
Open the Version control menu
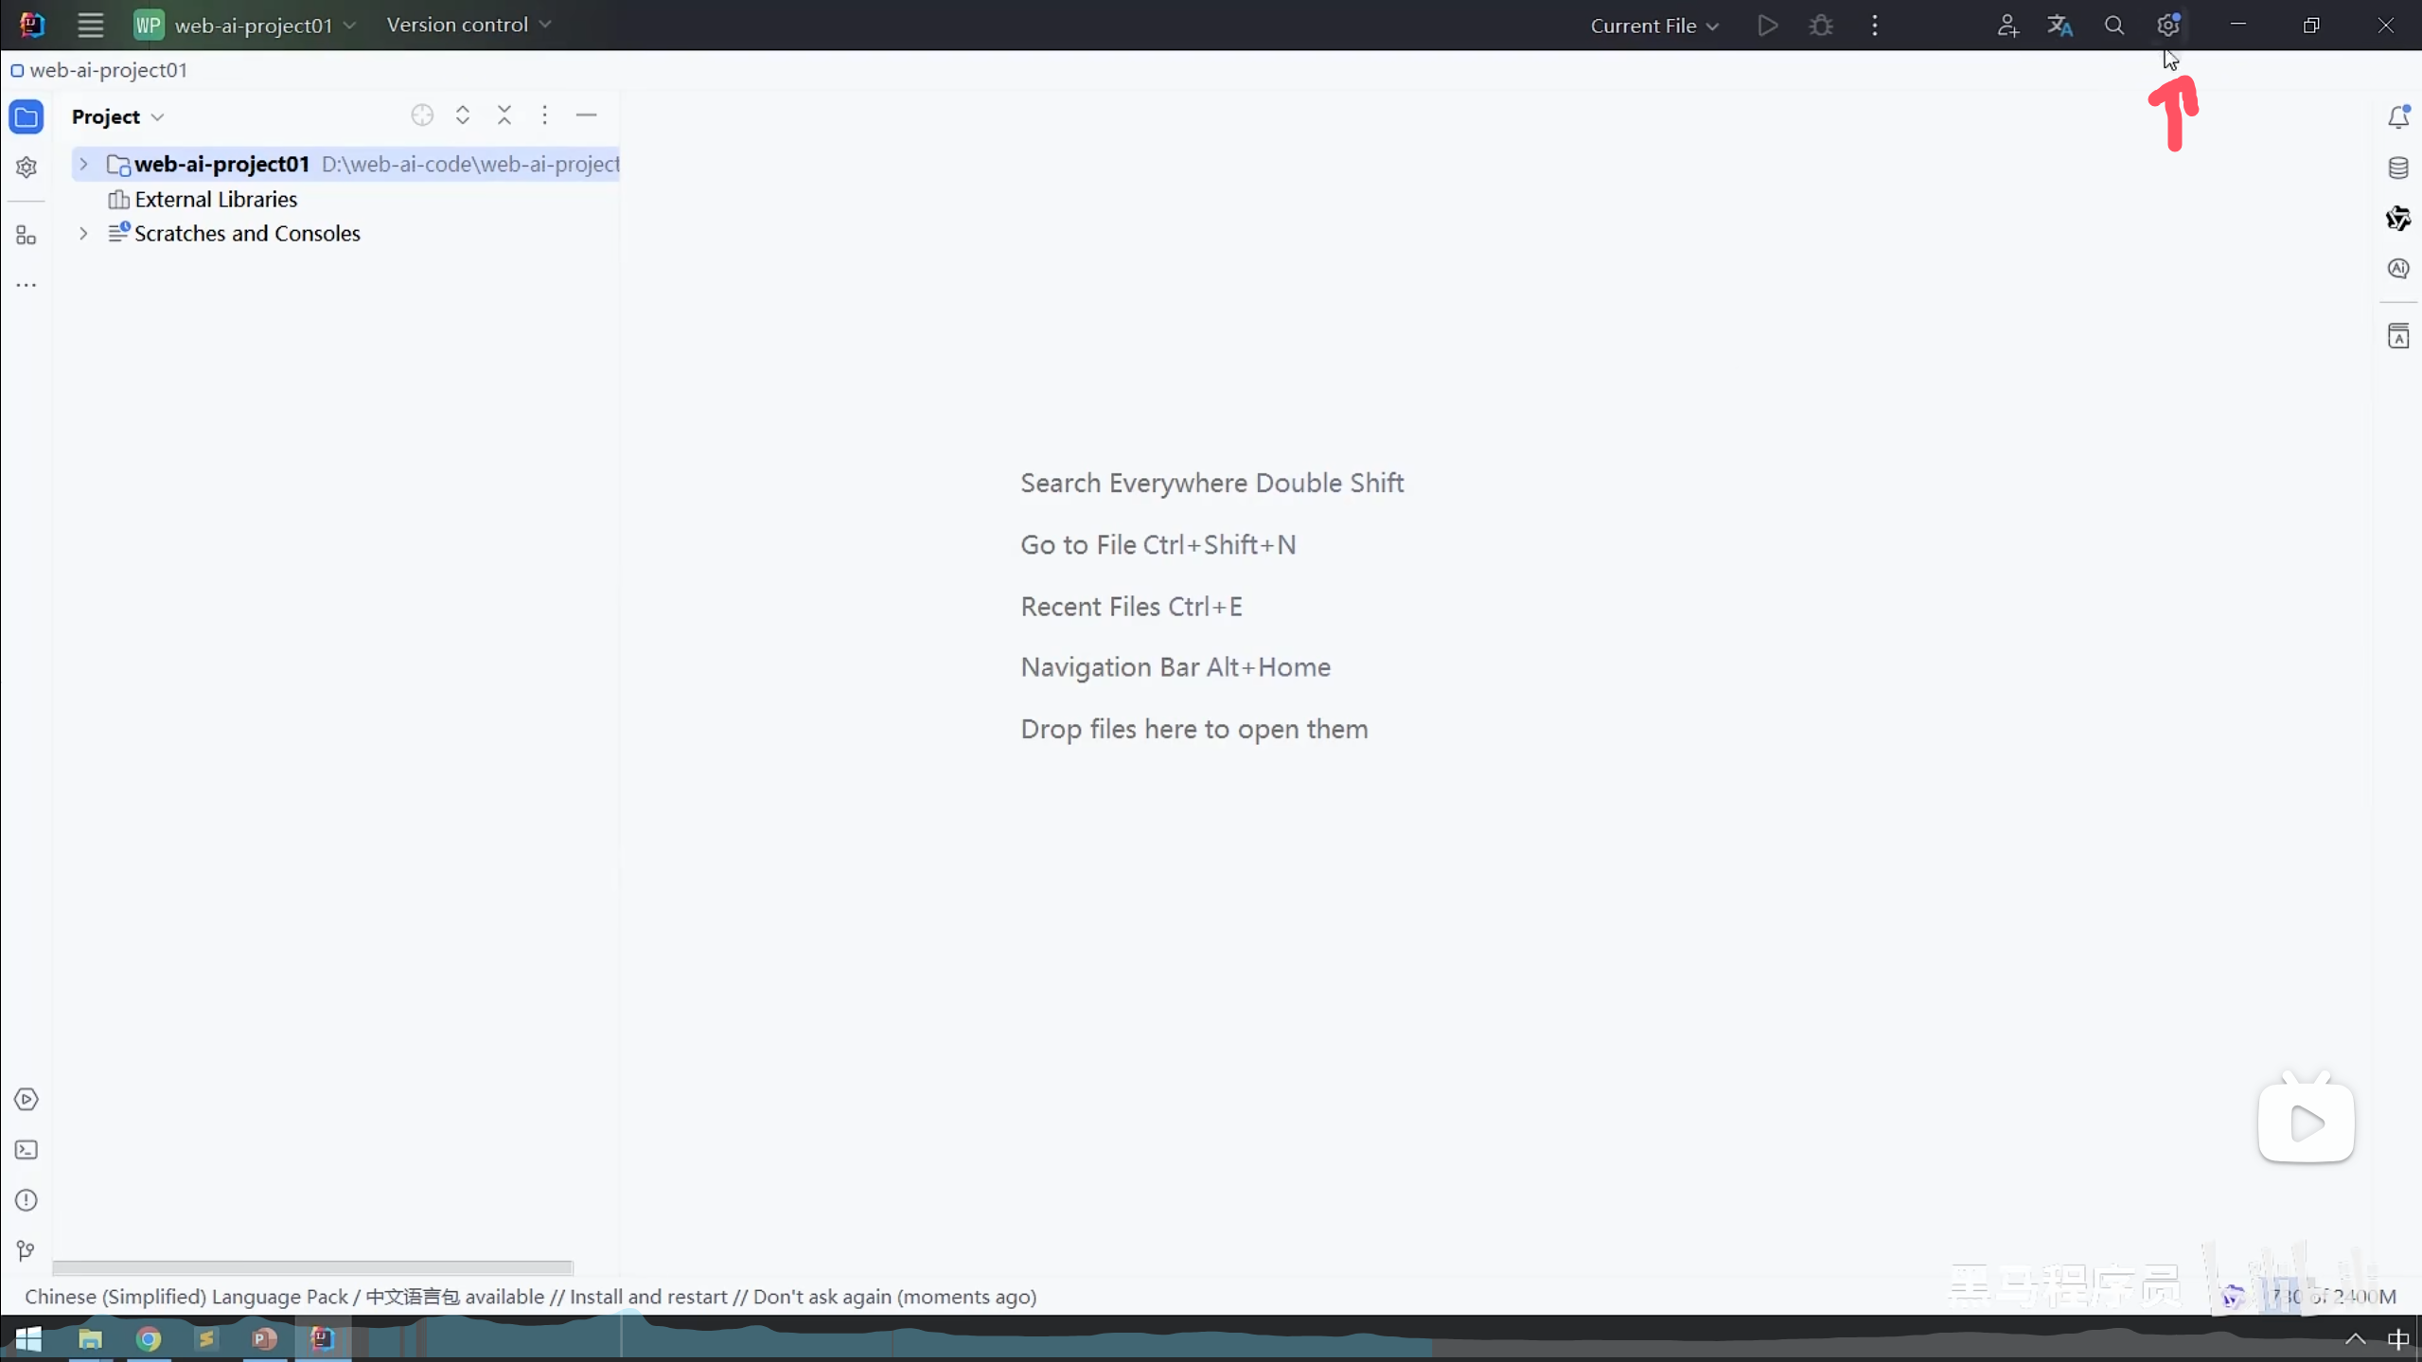468,25
